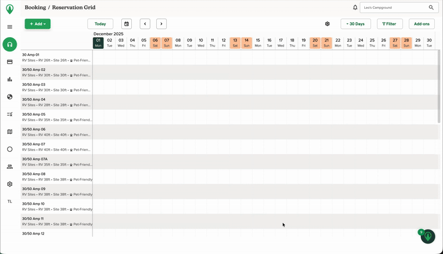Open the map icon in sidebar
Viewport: 443px width, 254px height.
tap(9, 132)
